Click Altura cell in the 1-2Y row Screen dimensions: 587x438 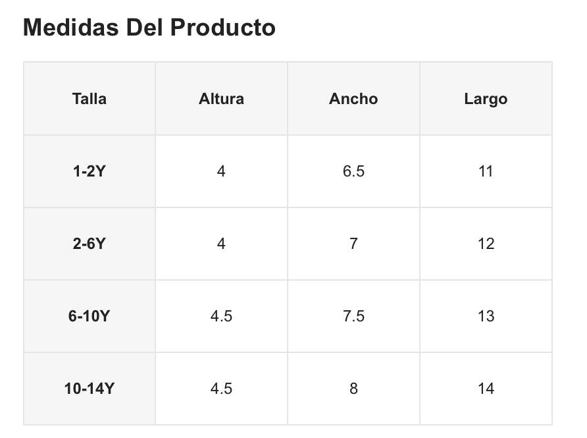[x=221, y=171]
